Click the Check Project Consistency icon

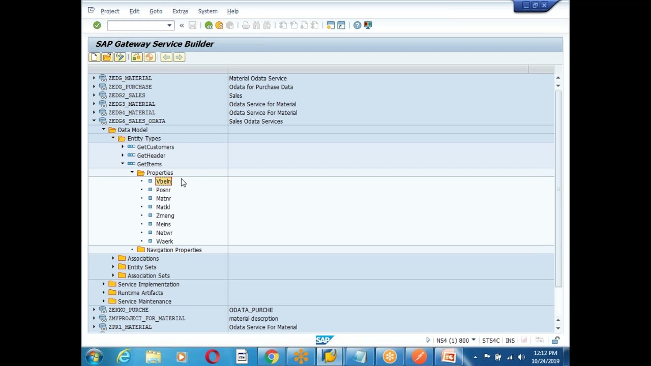(x=136, y=57)
